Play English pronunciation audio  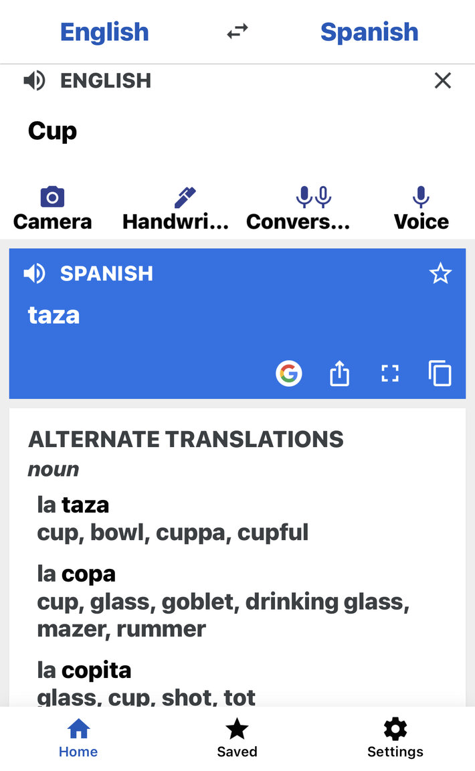tap(34, 80)
